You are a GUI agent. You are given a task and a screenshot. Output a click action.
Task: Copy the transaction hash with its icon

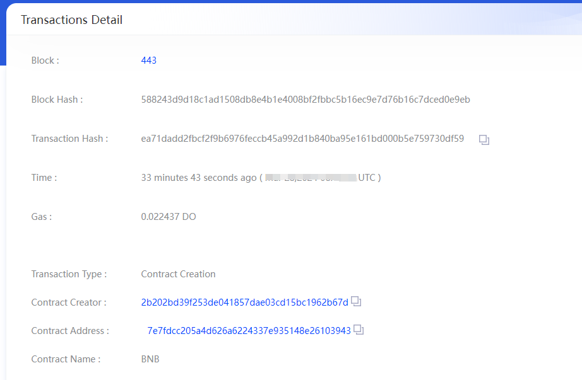pyautogui.click(x=484, y=140)
